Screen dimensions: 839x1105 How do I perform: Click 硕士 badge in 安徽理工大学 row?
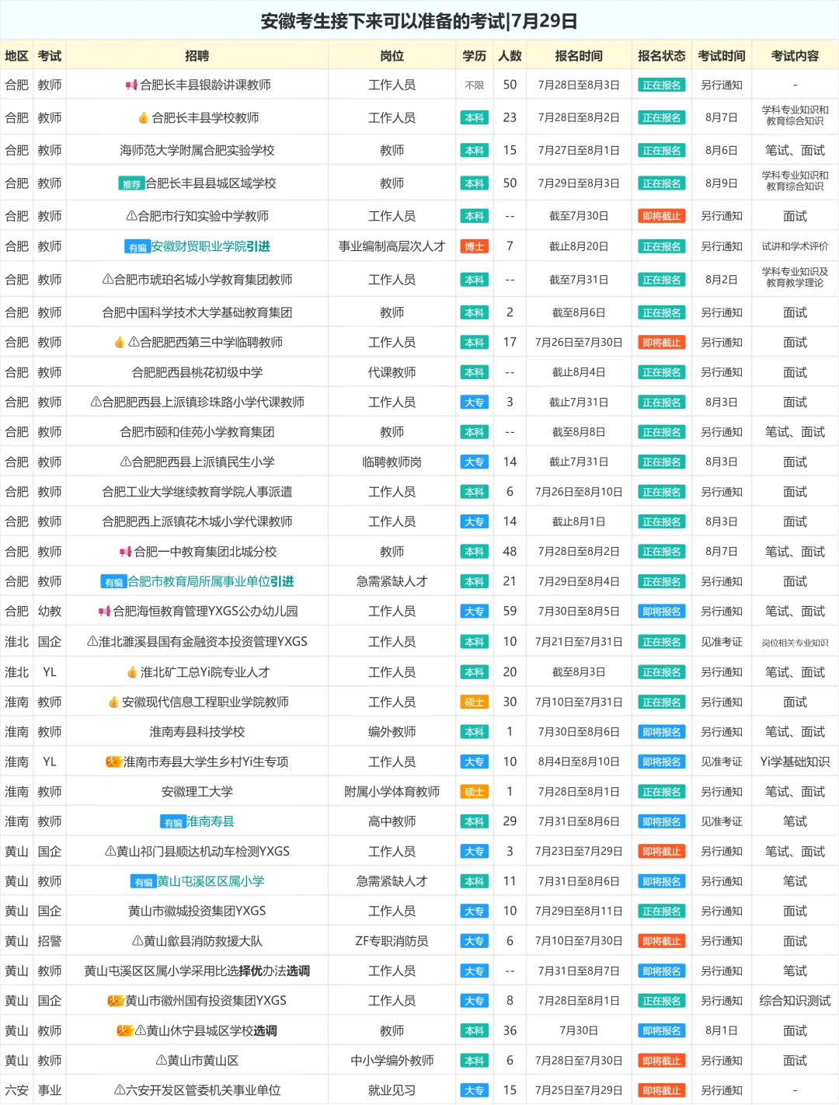(x=475, y=792)
